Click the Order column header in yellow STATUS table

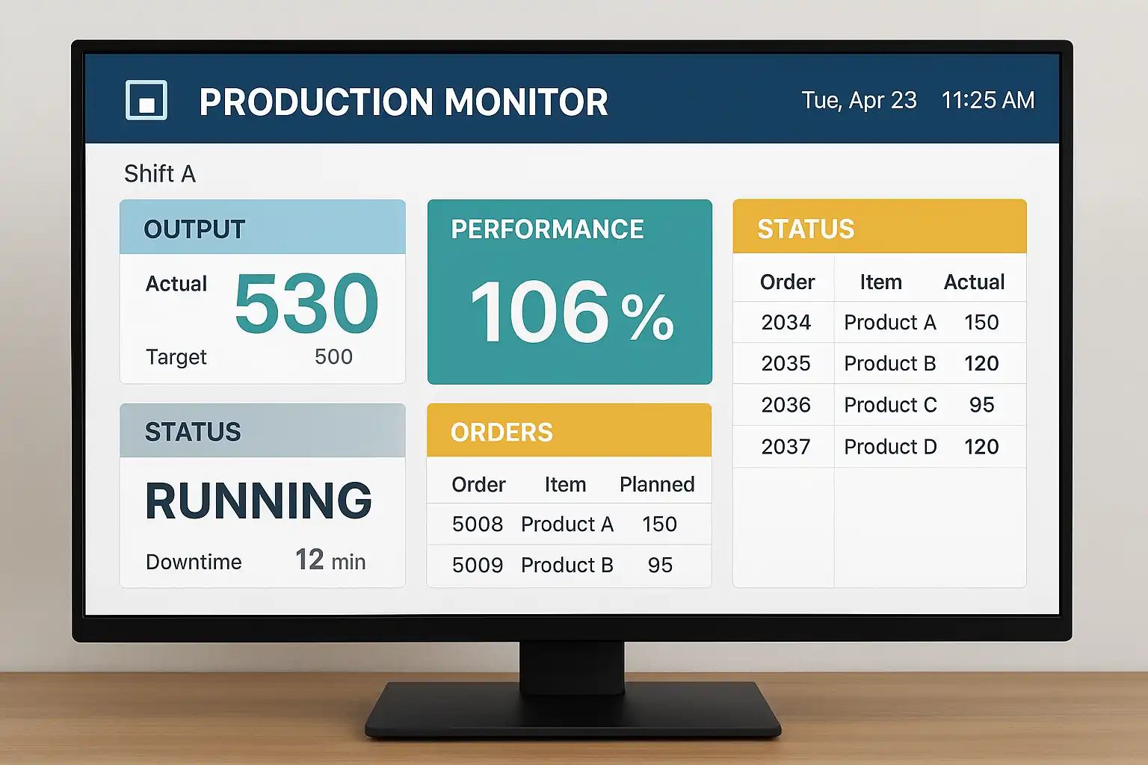787,282
